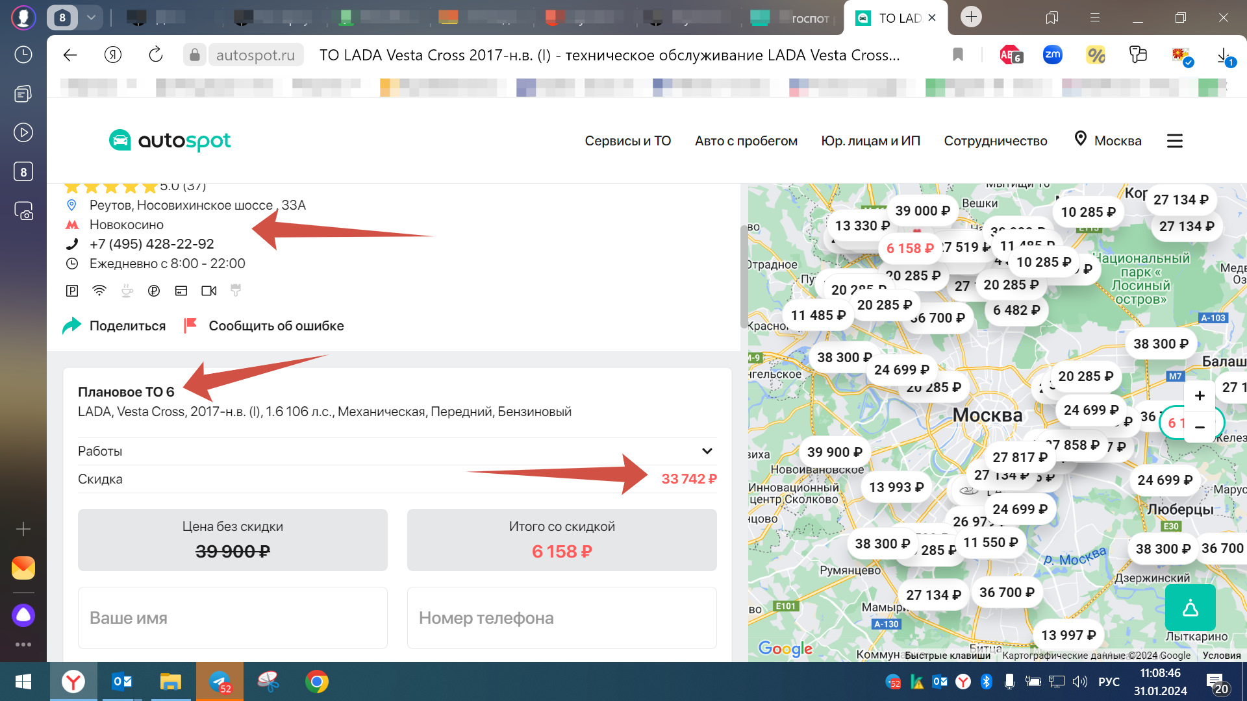Viewport: 1247px width, 701px height.
Task: Zoom in on the map
Action: [1200, 395]
